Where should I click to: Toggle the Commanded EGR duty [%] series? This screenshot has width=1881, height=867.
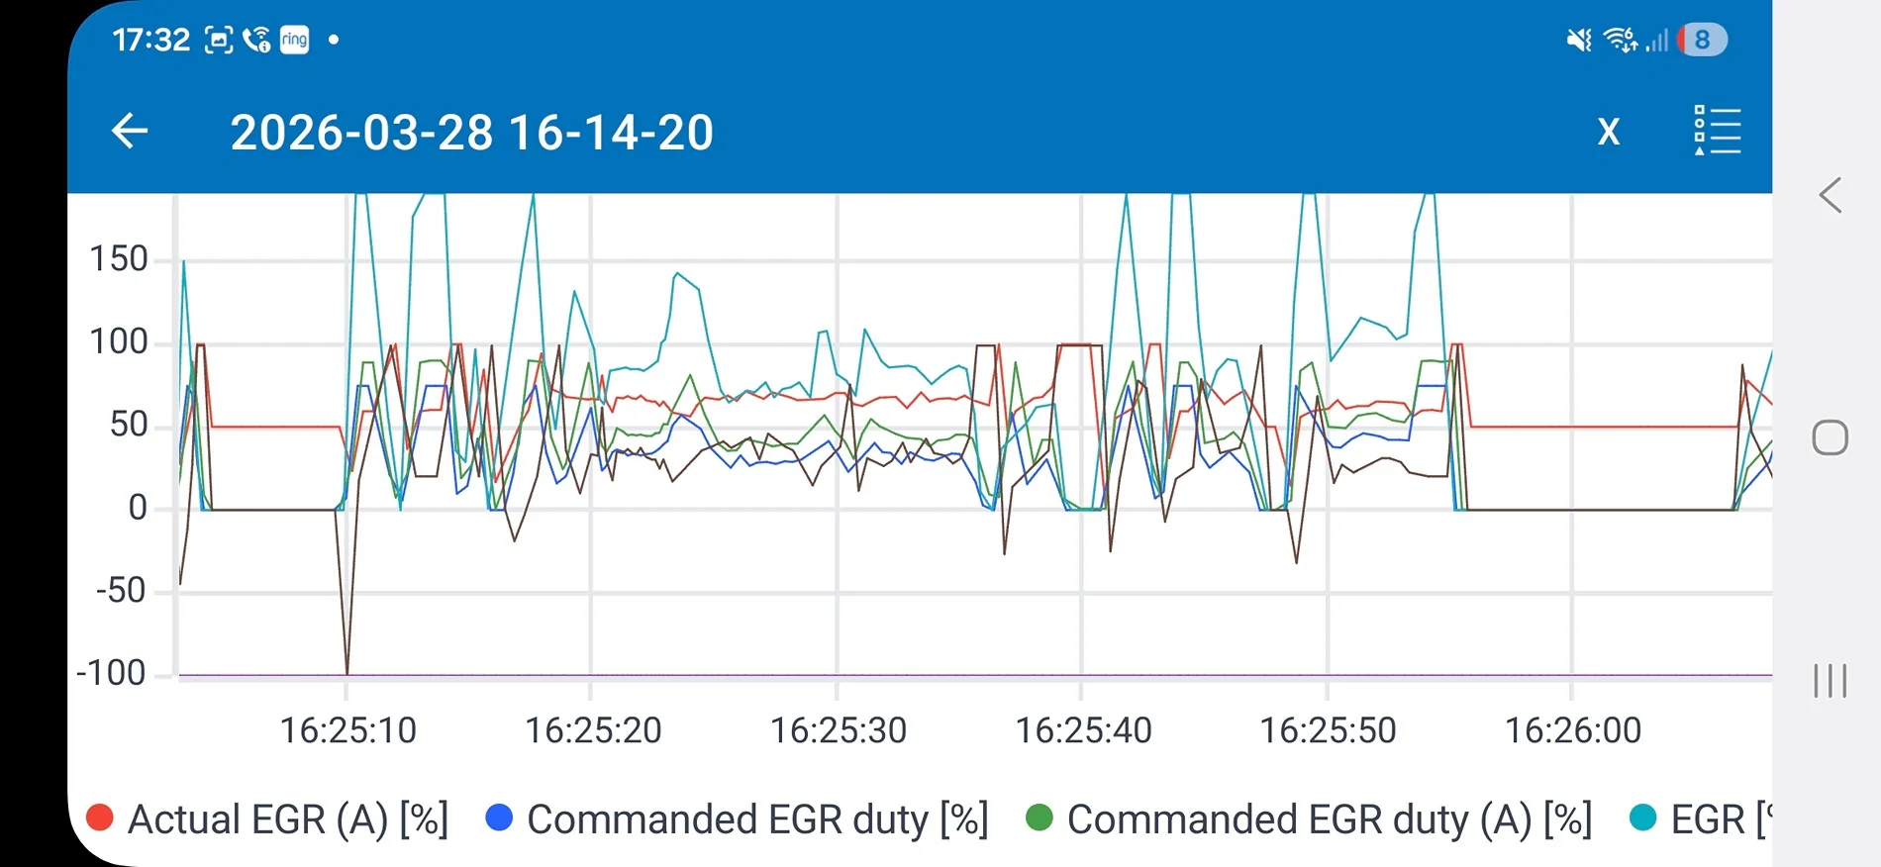[x=738, y=819]
